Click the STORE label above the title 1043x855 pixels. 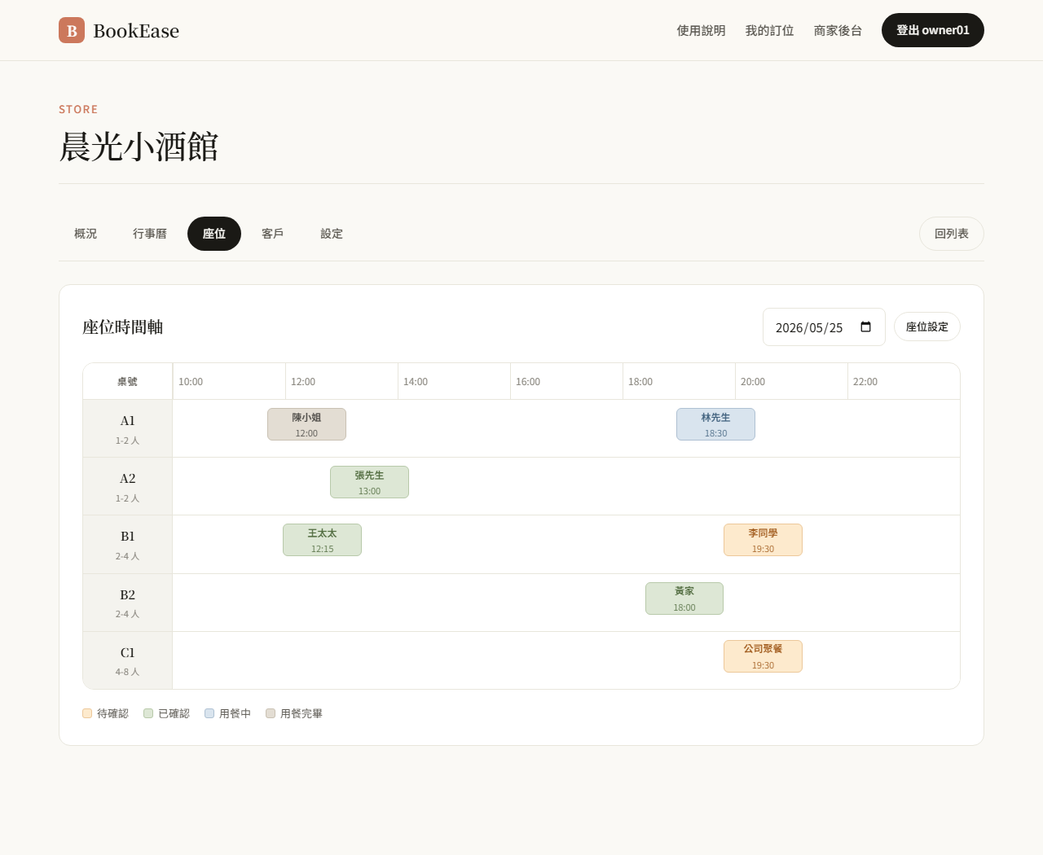pyautogui.click(x=78, y=109)
